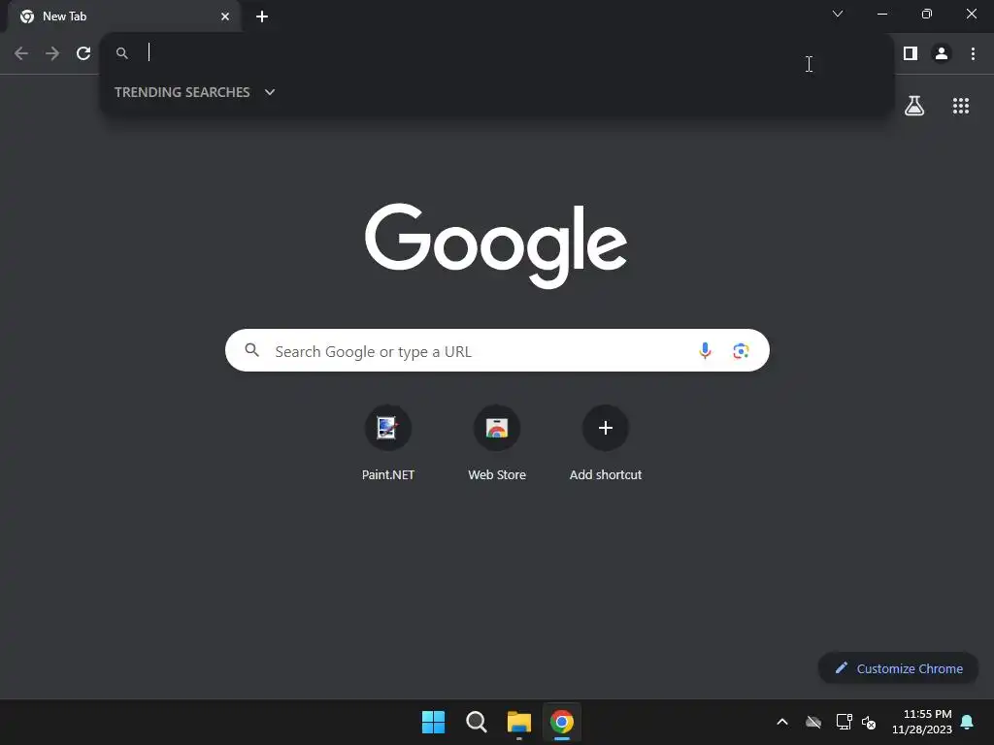Show hidden system tray icons
Image resolution: width=994 pixels, height=745 pixels.
pos(782,722)
